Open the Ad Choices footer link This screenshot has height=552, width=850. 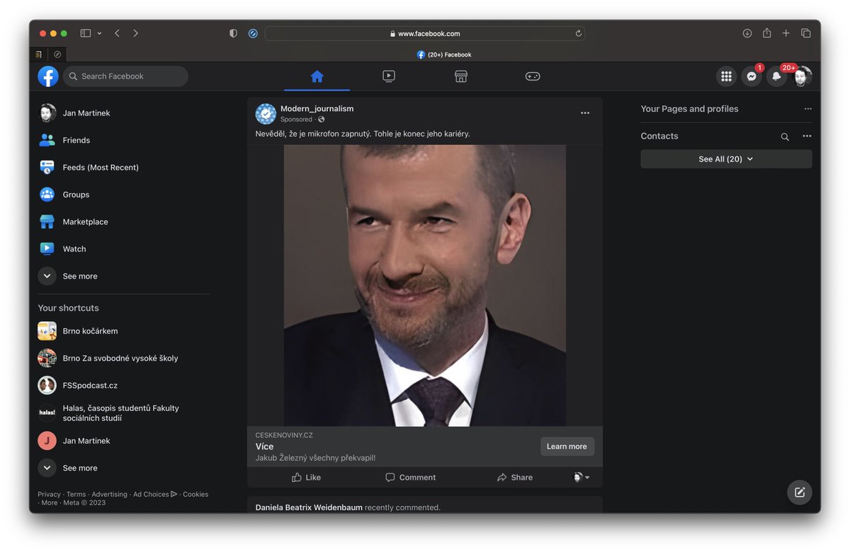(x=155, y=495)
